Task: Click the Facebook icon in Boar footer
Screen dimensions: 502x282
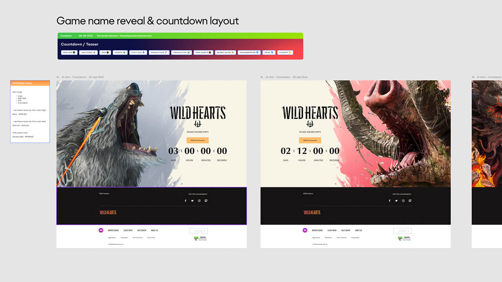Action: [x=389, y=201]
